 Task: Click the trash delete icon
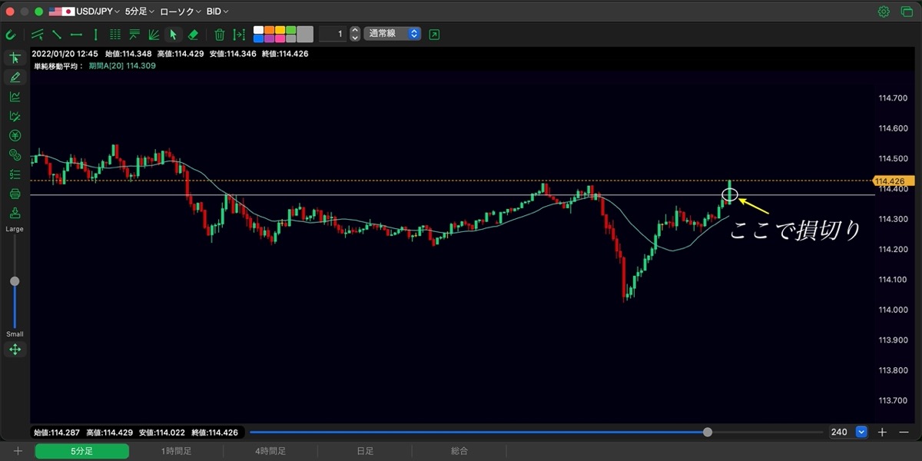click(220, 34)
